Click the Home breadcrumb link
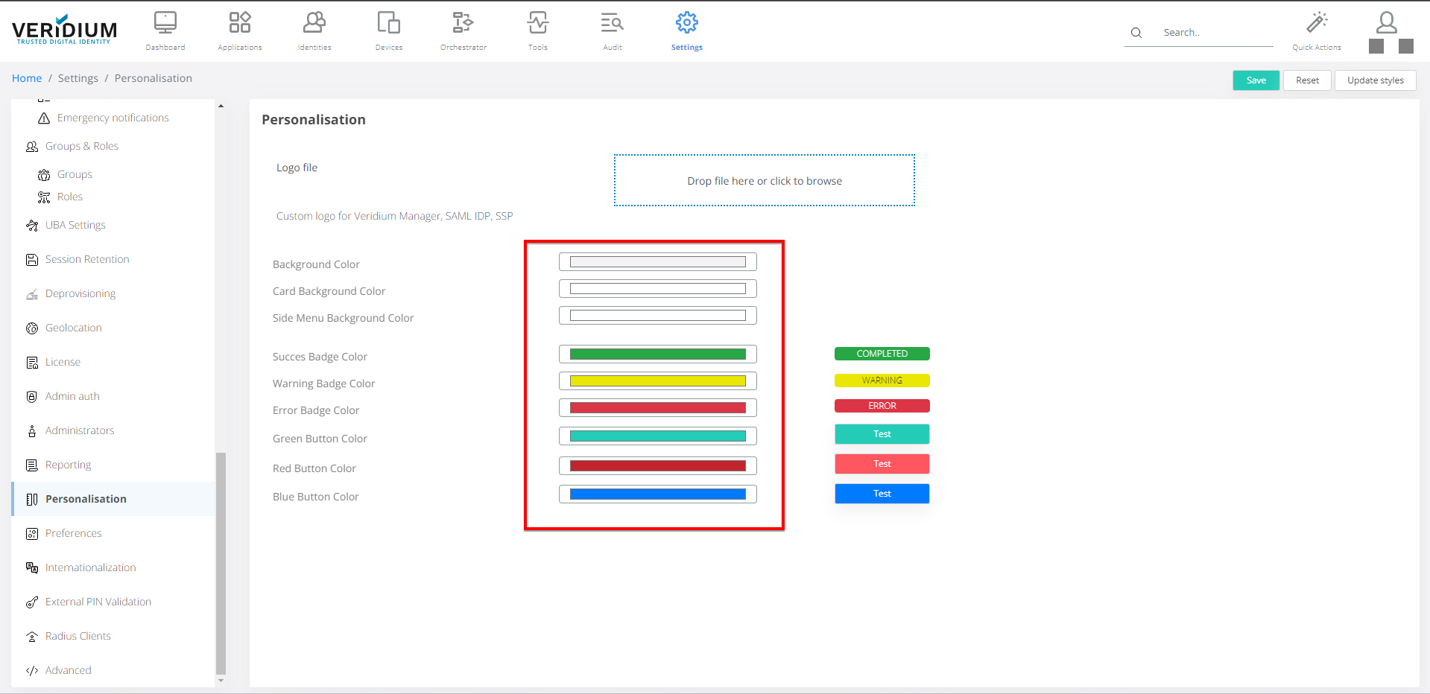 click(x=27, y=78)
